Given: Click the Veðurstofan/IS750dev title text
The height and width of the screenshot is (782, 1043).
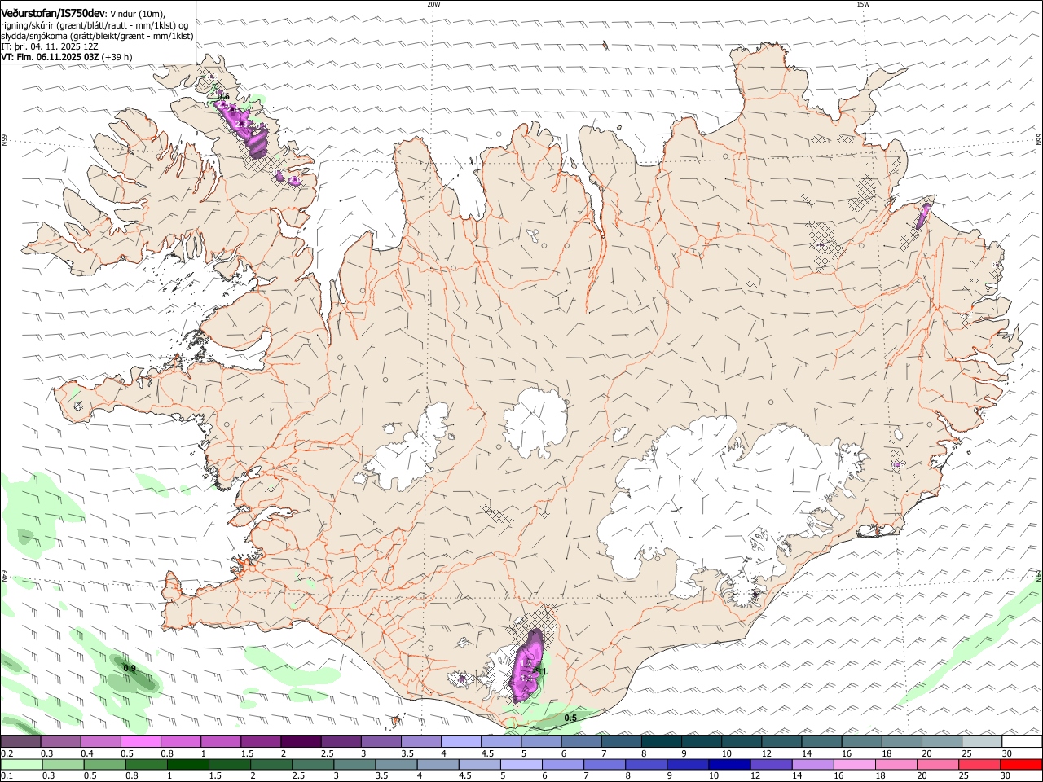Looking at the screenshot, I should (x=54, y=14).
